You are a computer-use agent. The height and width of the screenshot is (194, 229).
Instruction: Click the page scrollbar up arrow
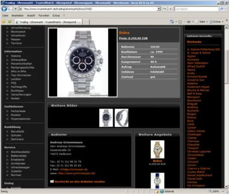226,27
